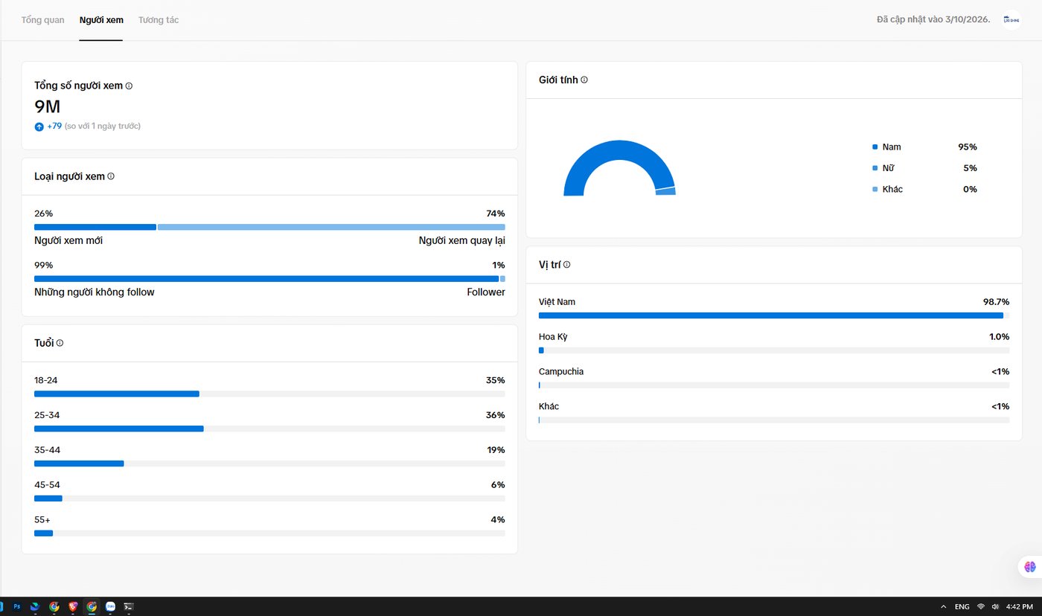
Task: Click the Wi-Fi icon in the system tray
Action: pyautogui.click(x=981, y=606)
